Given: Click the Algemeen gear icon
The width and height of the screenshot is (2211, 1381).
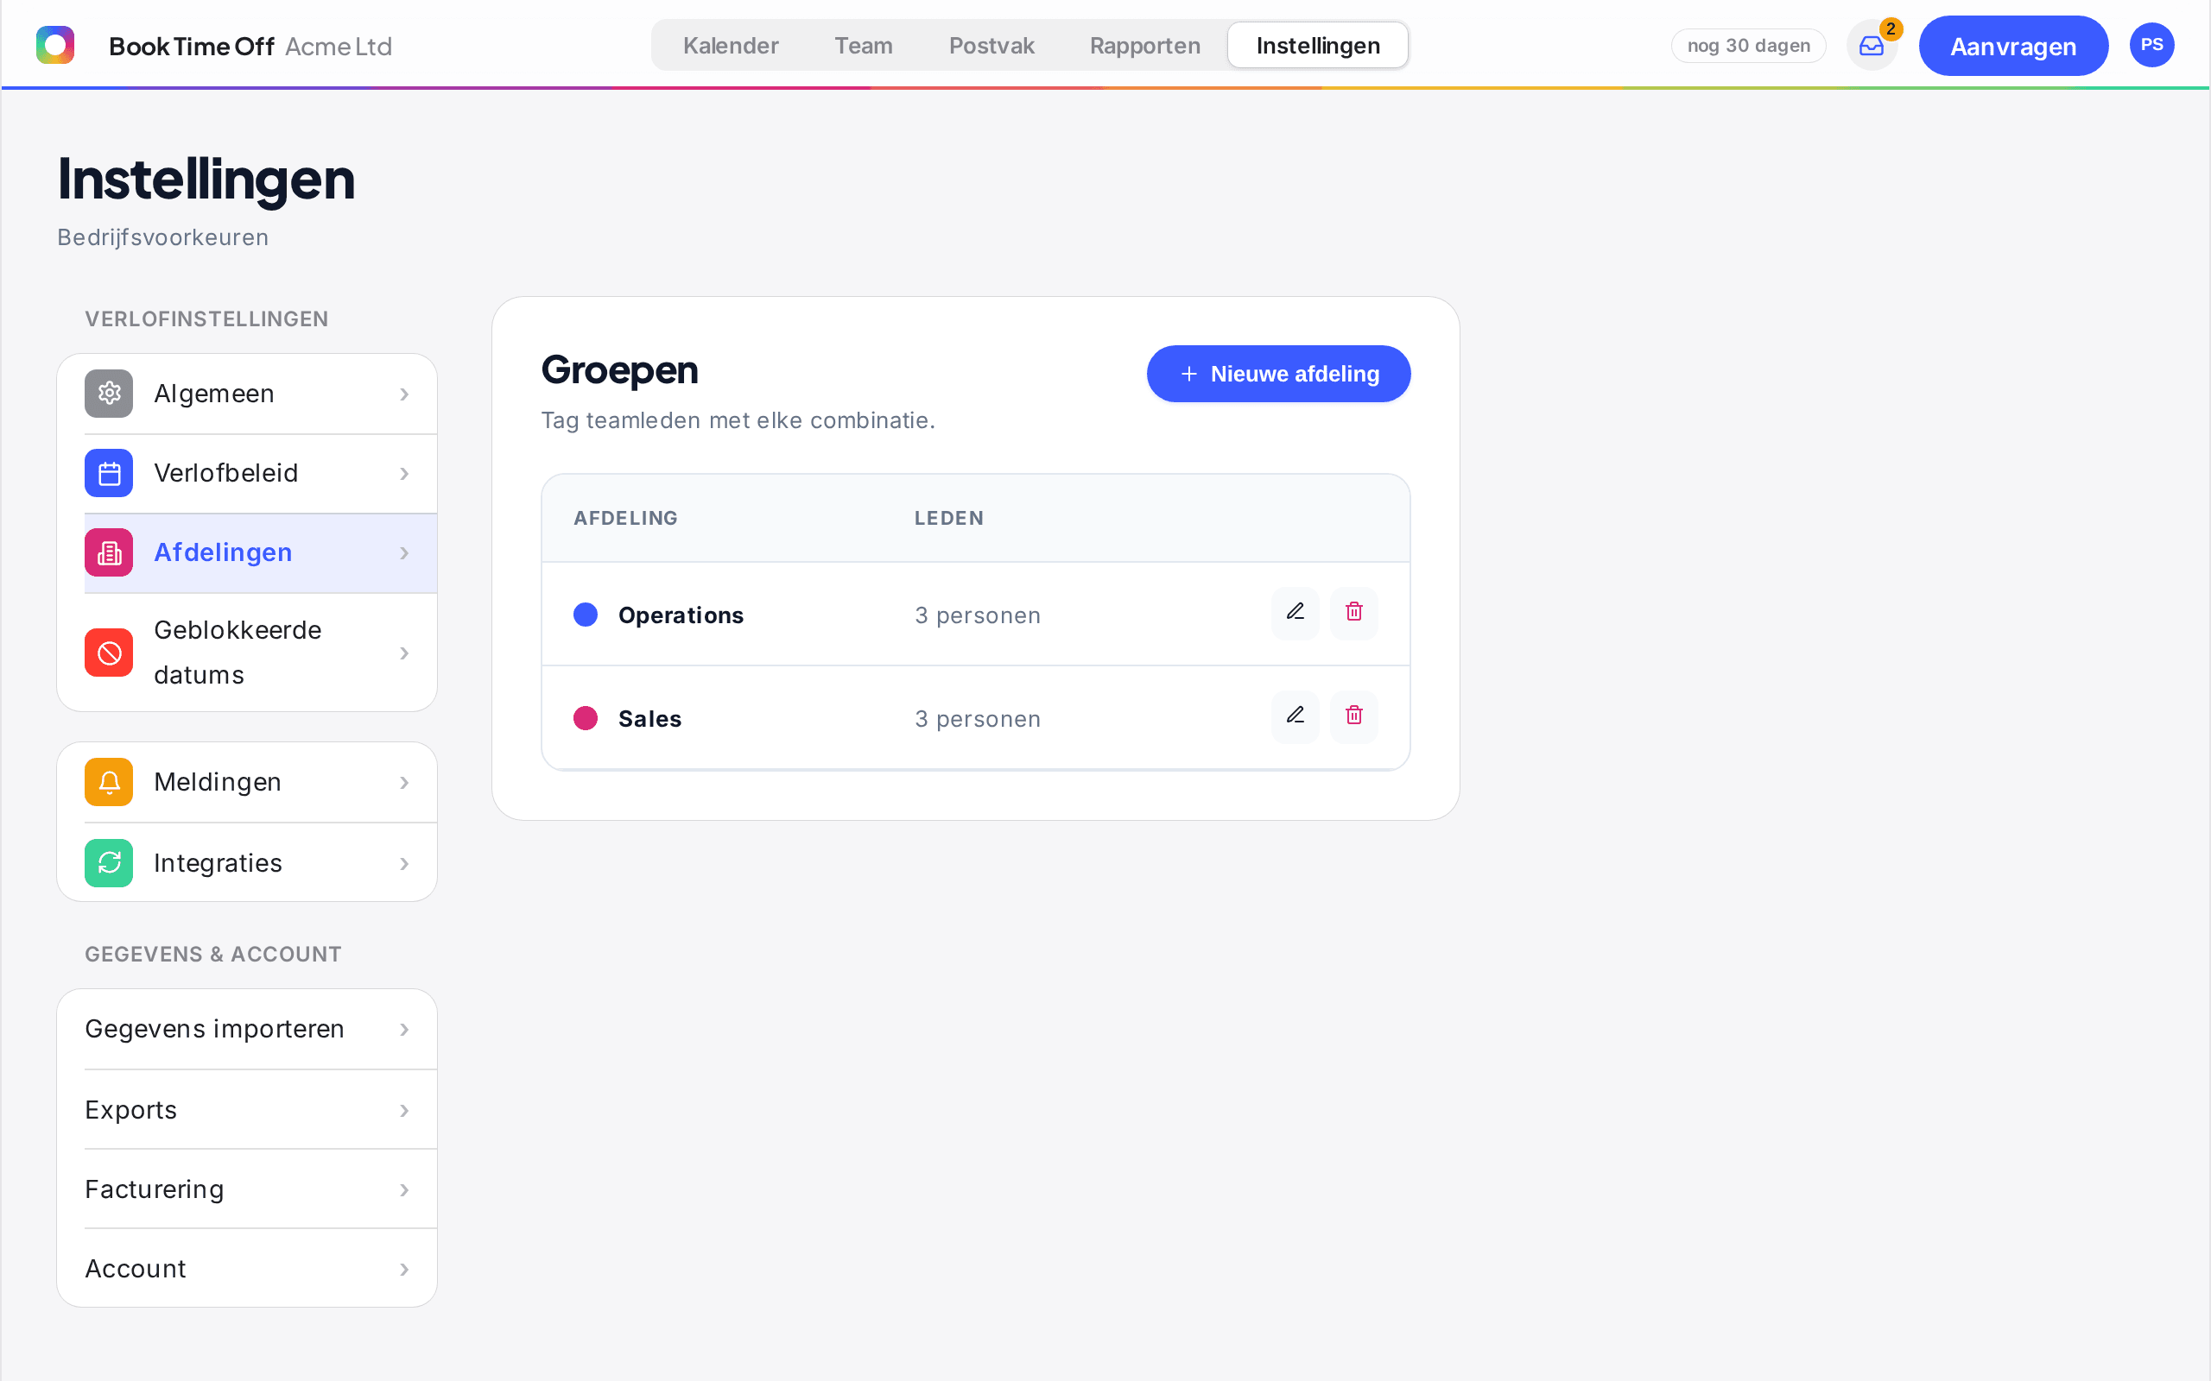Looking at the screenshot, I should (x=109, y=394).
